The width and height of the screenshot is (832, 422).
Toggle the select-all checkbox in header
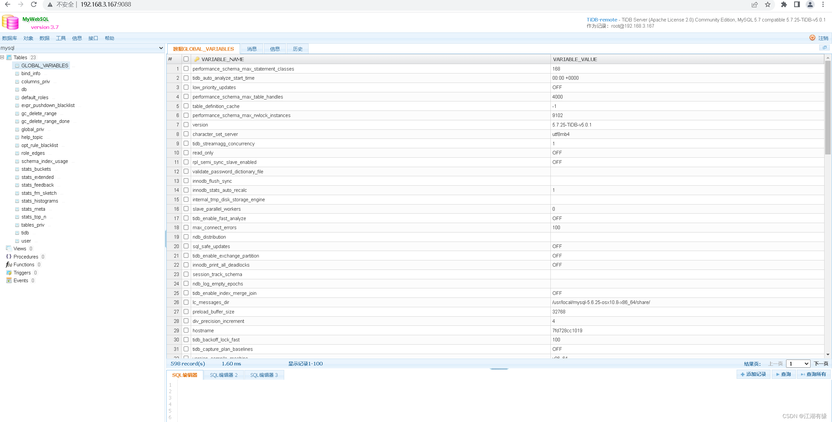186,59
